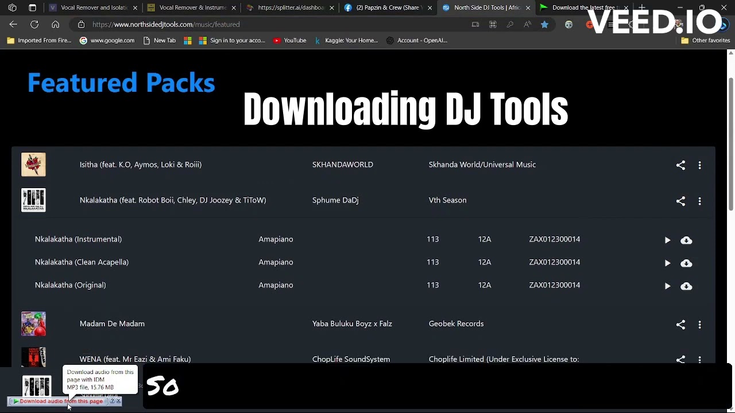
Task: Open the Other favorites folder
Action: point(705,41)
